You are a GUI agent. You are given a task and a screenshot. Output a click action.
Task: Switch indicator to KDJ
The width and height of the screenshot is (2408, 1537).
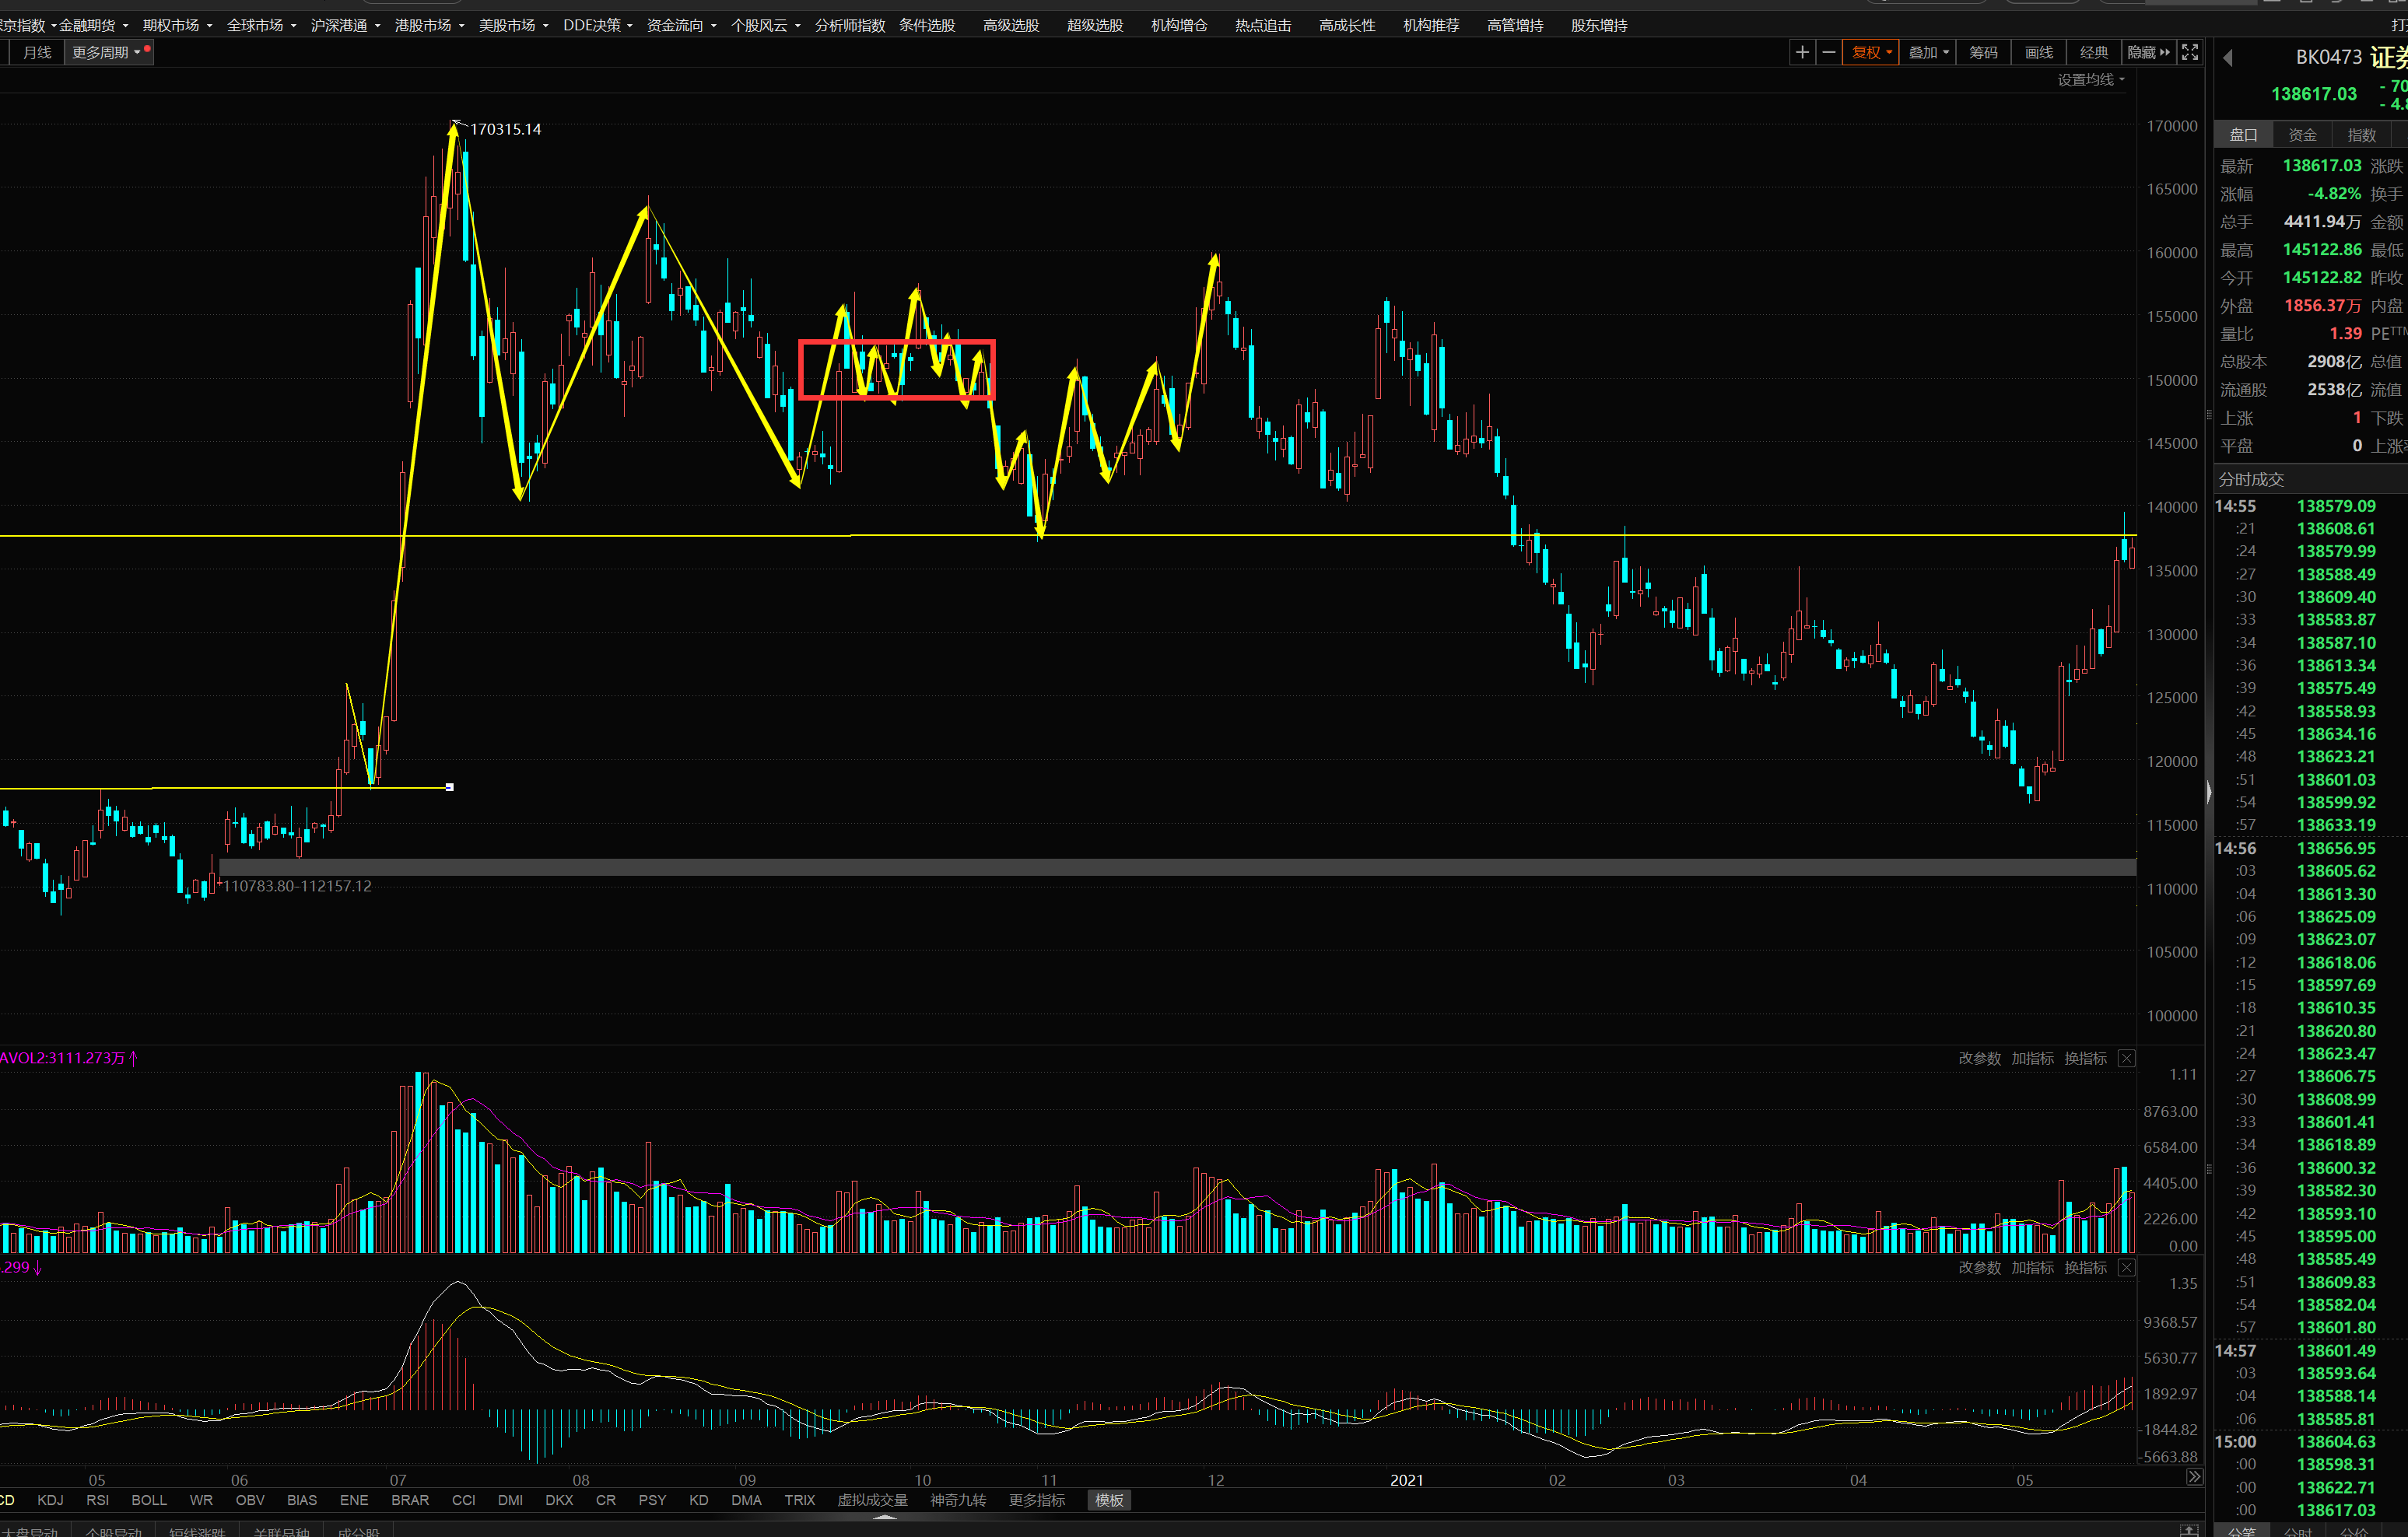pyautogui.click(x=50, y=1500)
